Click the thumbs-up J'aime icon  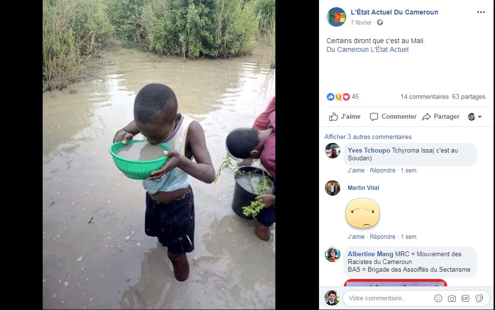click(334, 117)
